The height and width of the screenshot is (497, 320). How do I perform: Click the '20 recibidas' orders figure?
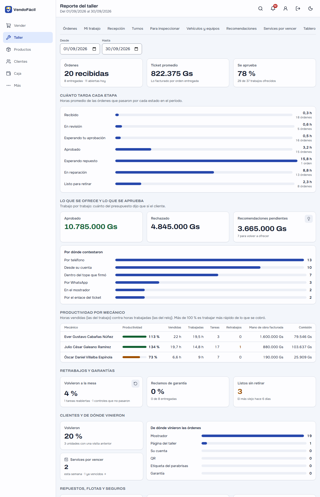click(86, 73)
